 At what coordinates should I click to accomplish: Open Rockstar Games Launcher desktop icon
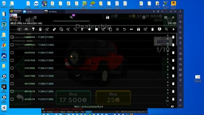(x=173, y=5)
